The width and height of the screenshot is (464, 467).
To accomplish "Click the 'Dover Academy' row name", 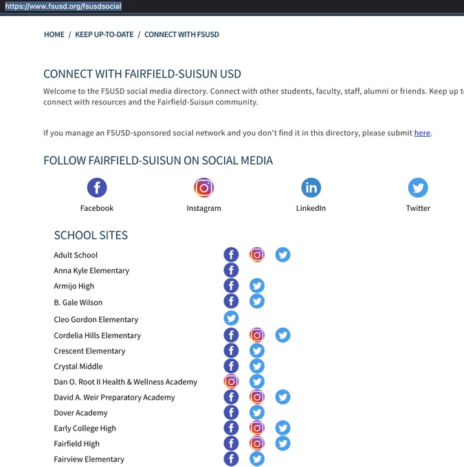I will coord(80,413).
